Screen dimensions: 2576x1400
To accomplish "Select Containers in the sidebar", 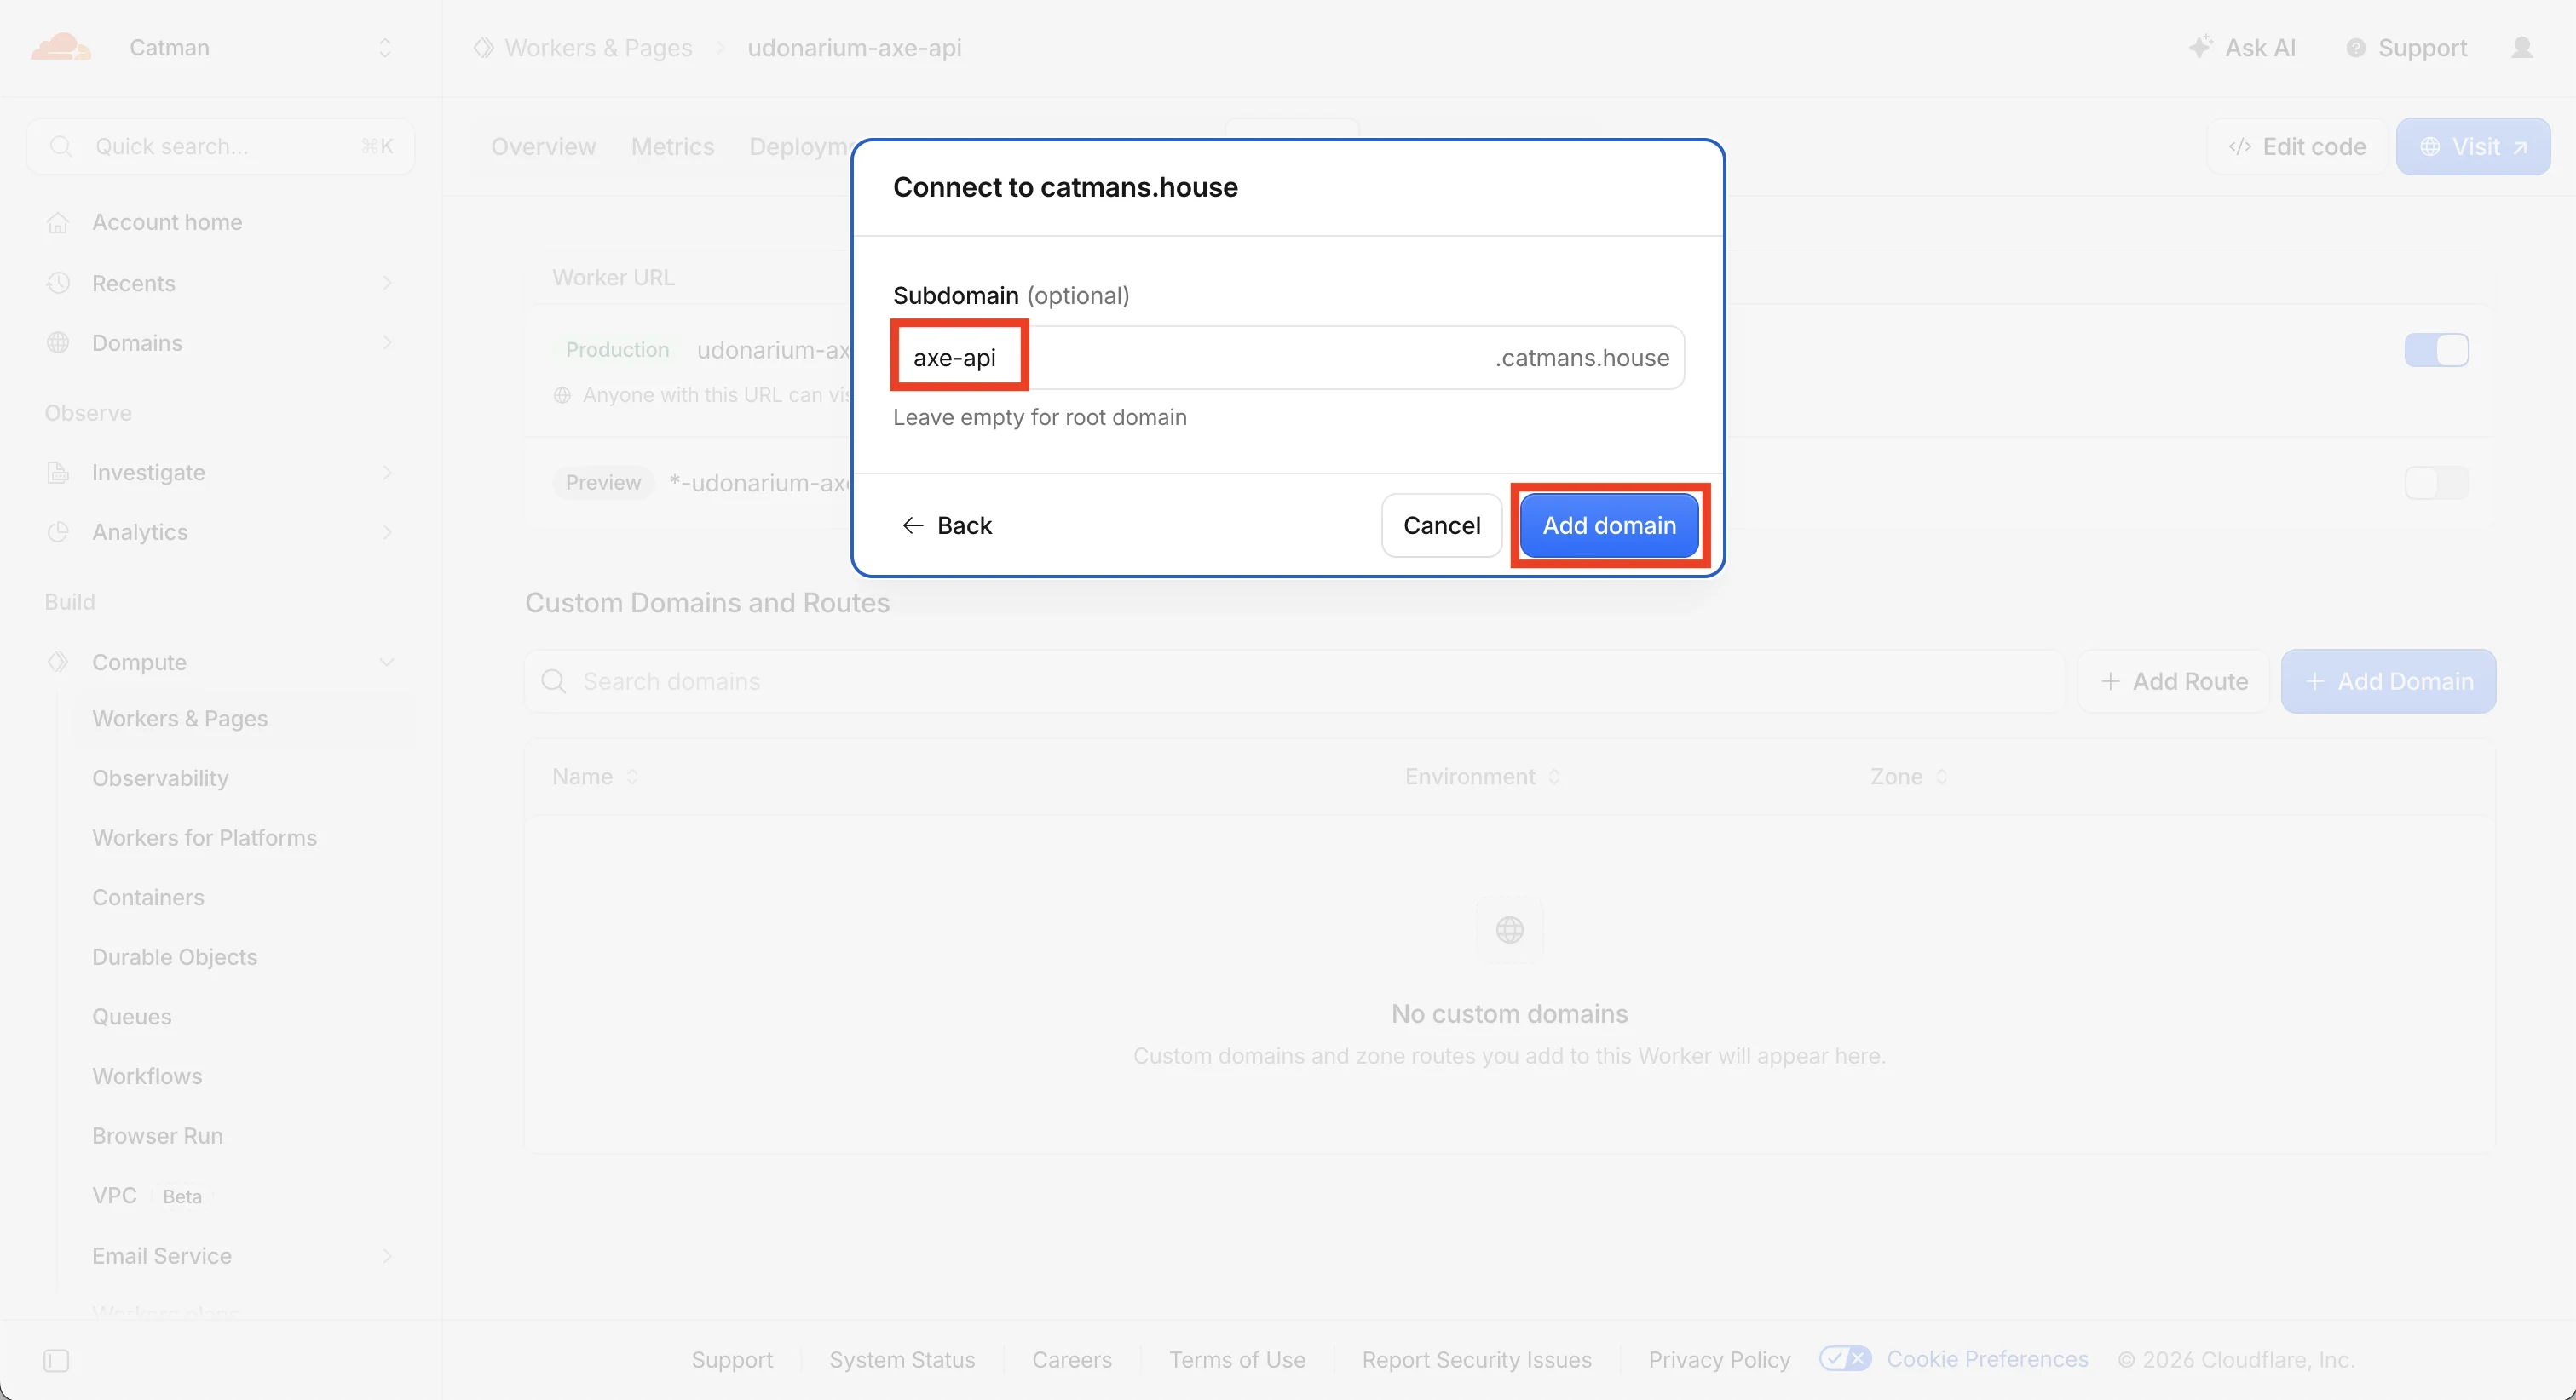I will 148,898.
